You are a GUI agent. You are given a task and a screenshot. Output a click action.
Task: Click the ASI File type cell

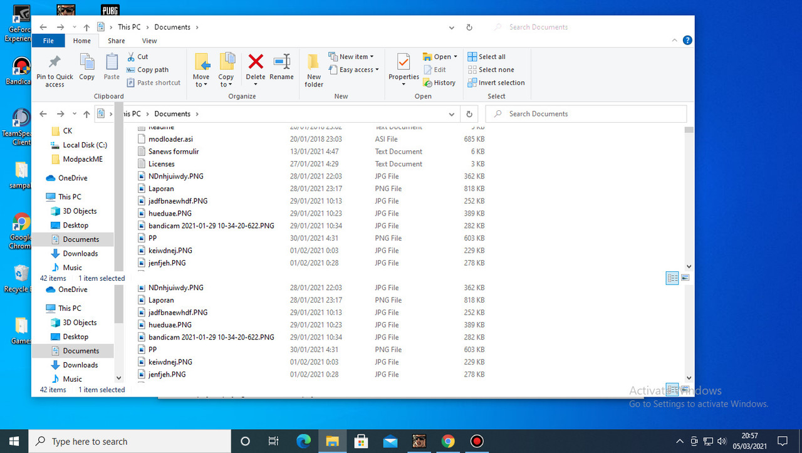[x=386, y=139]
